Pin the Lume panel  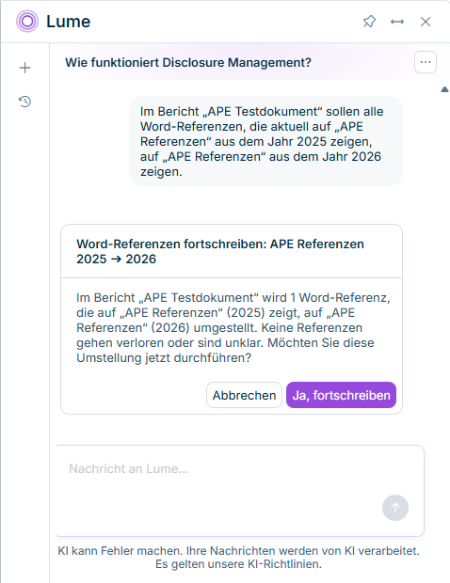point(369,22)
